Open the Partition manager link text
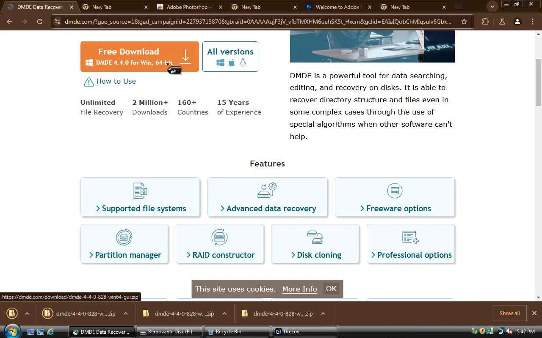Screen dimensions: 542x338 [128, 255]
